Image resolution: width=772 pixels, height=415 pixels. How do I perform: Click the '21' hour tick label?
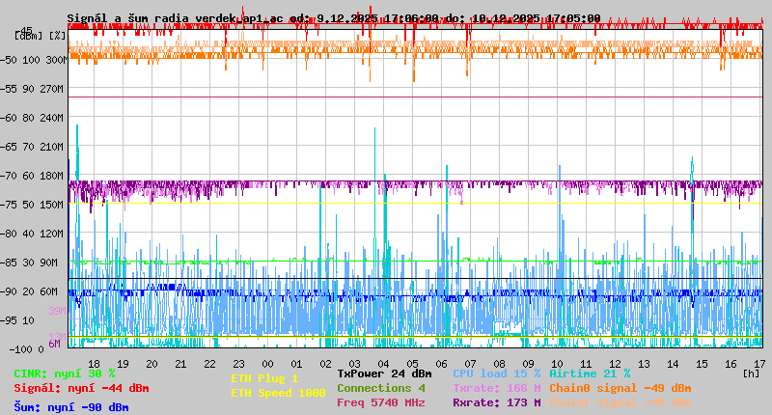180,364
